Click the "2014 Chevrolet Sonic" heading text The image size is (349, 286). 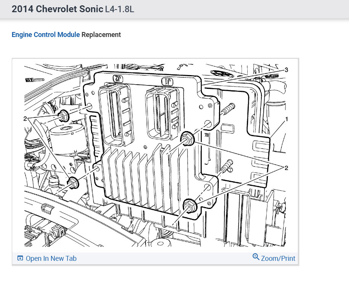click(x=58, y=9)
